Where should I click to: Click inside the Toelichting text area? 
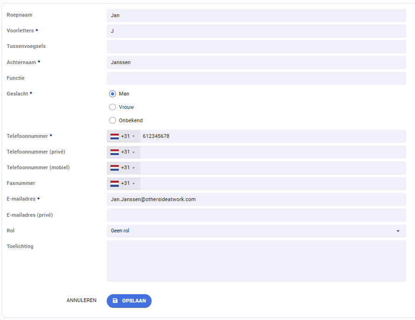[256, 261]
